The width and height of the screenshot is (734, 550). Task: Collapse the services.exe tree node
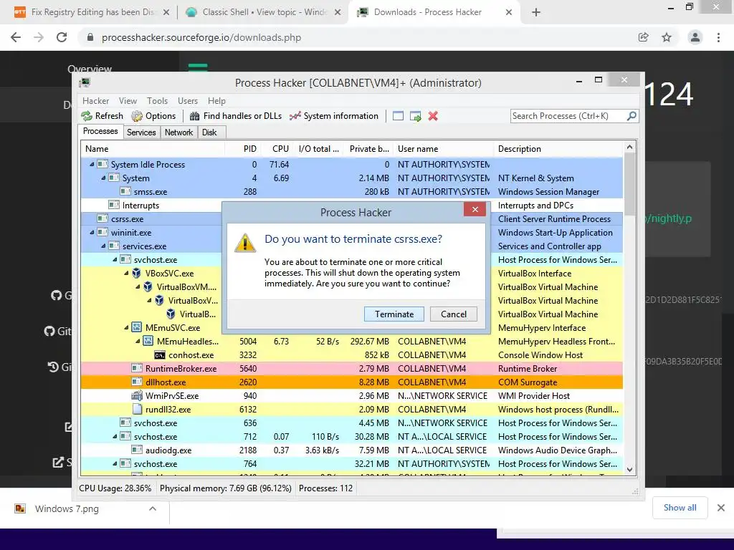[103, 246]
